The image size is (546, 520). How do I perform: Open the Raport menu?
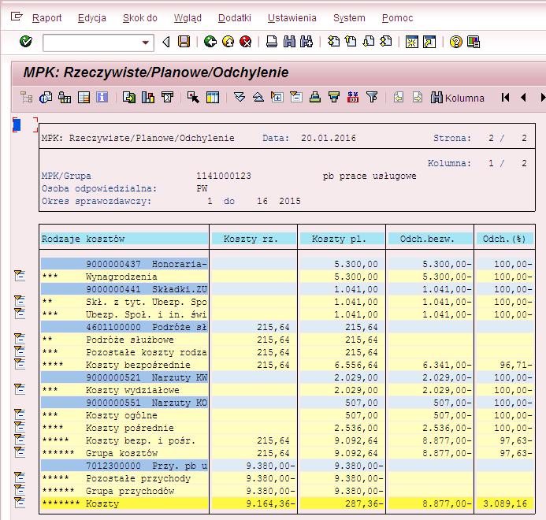pos(46,18)
